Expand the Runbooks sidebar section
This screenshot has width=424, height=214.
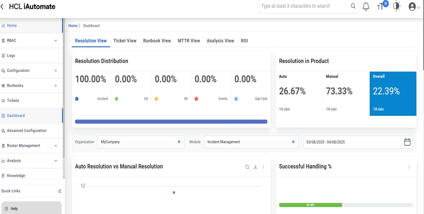tap(56, 86)
